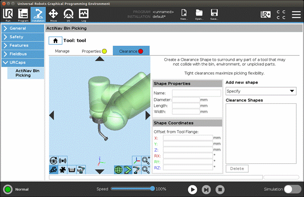The image size is (304, 197).
Task: Click the Stop button
Action: click(x=220, y=189)
